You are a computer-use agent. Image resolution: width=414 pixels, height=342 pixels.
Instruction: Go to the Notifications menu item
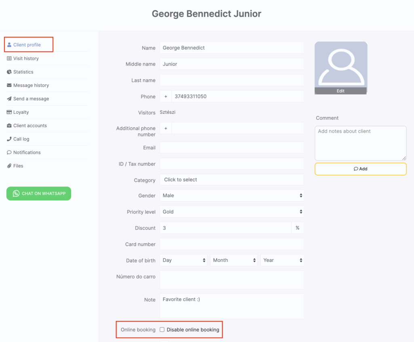click(27, 153)
